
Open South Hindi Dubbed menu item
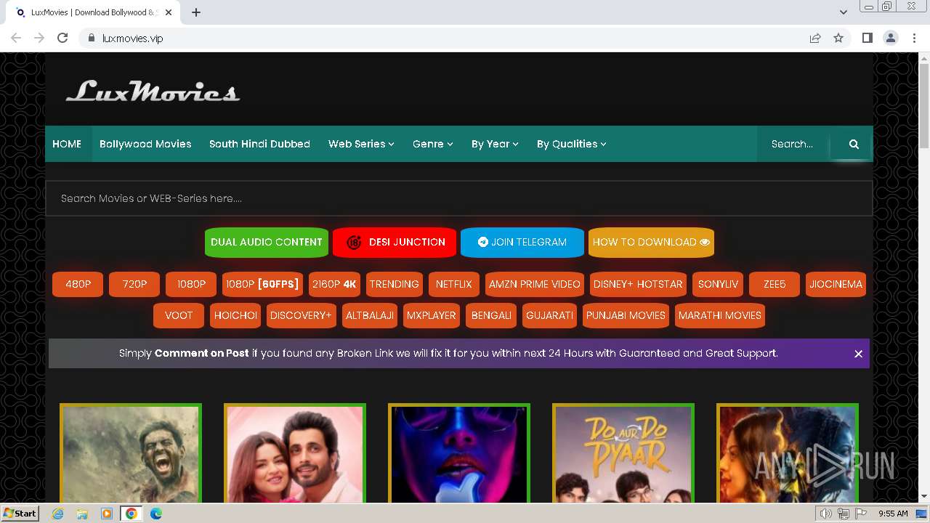[259, 144]
